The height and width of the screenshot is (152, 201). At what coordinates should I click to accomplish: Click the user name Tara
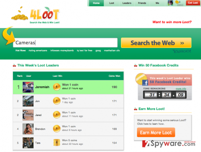[38, 143]
